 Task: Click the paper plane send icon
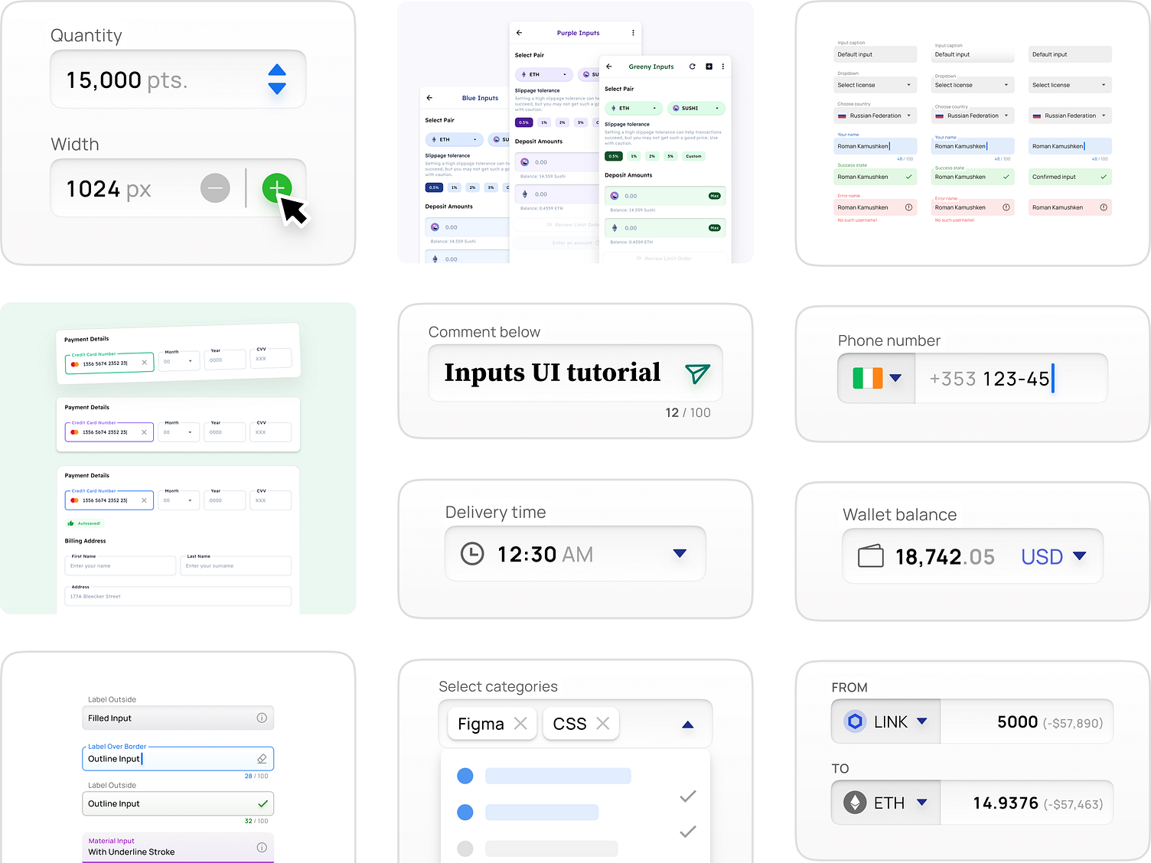pyautogui.click(x=697, y=374)
